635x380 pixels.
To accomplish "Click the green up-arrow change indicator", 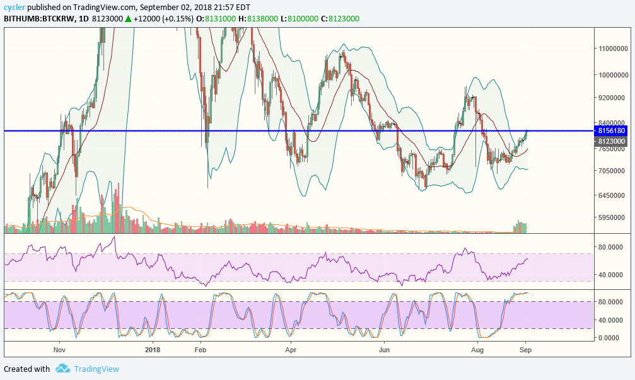I will [128, 19].
